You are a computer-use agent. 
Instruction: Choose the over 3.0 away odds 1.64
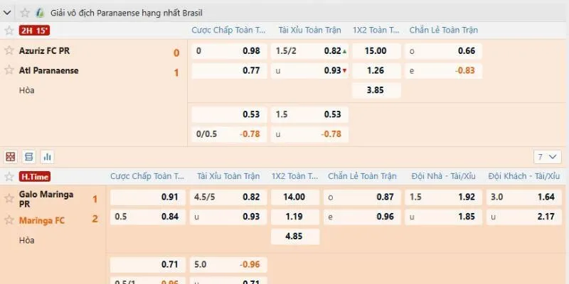pos(523,197)
